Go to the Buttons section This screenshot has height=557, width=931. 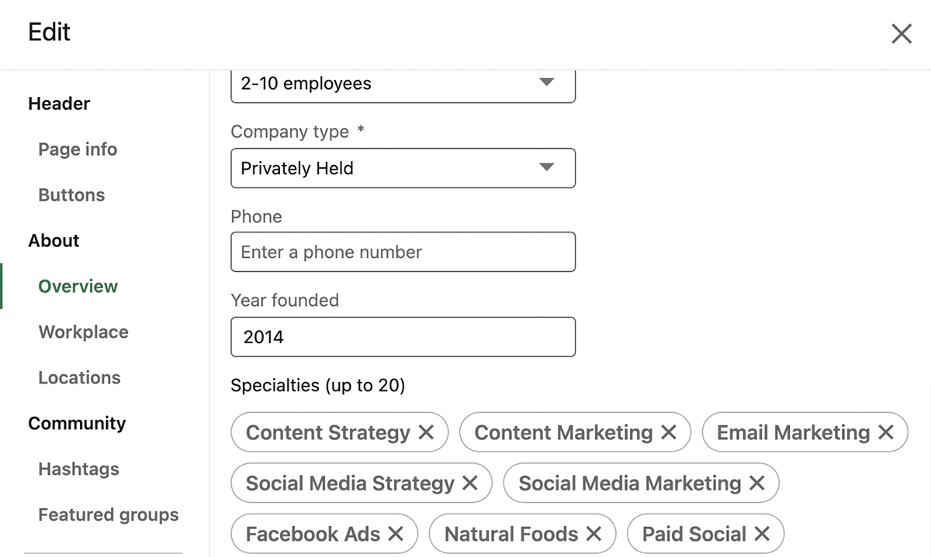[x=71, y=195]
